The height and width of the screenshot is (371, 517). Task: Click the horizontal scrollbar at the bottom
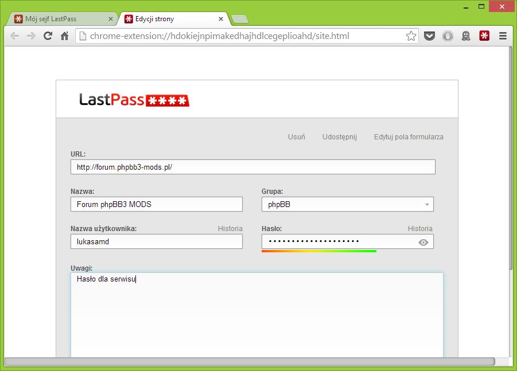point(250,361)
